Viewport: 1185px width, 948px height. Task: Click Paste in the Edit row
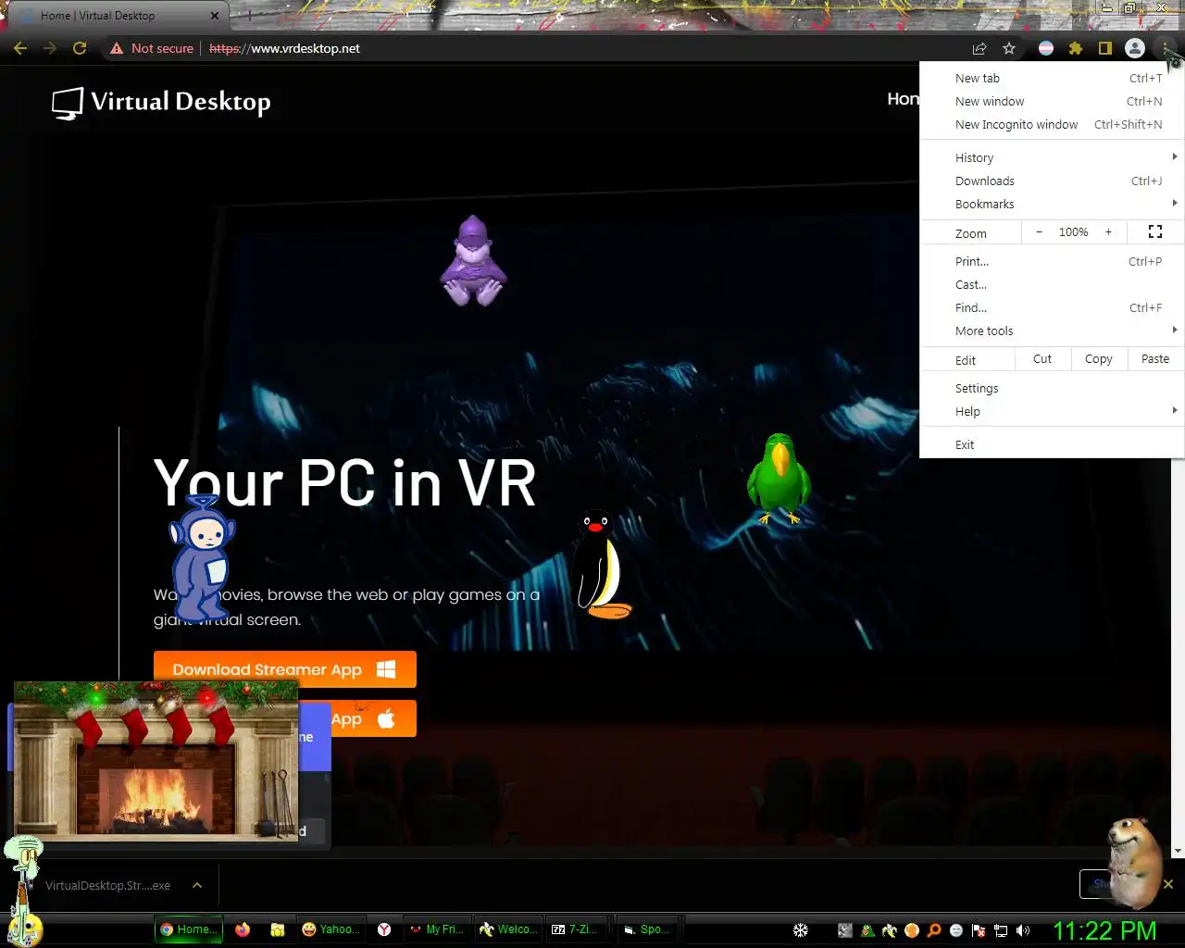pyautogui.click(x=1155, y=359)
